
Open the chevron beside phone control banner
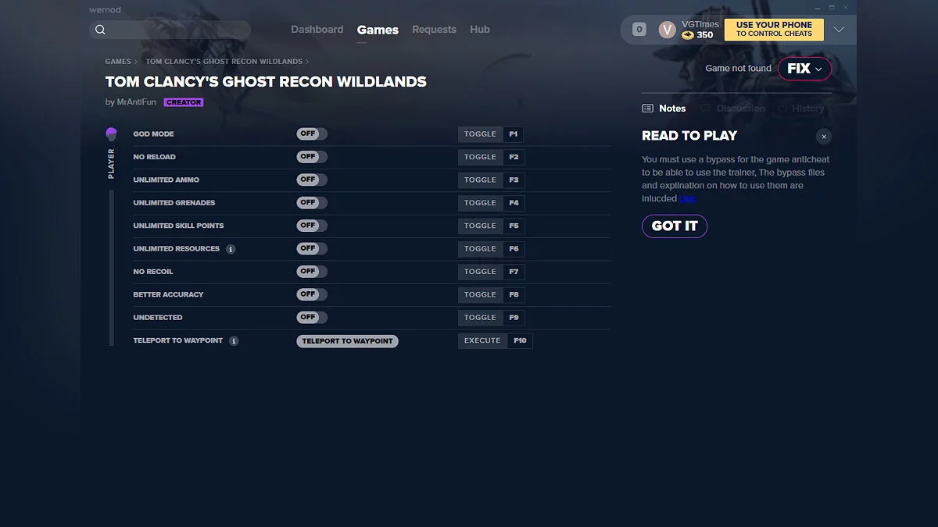click(839, 29)
